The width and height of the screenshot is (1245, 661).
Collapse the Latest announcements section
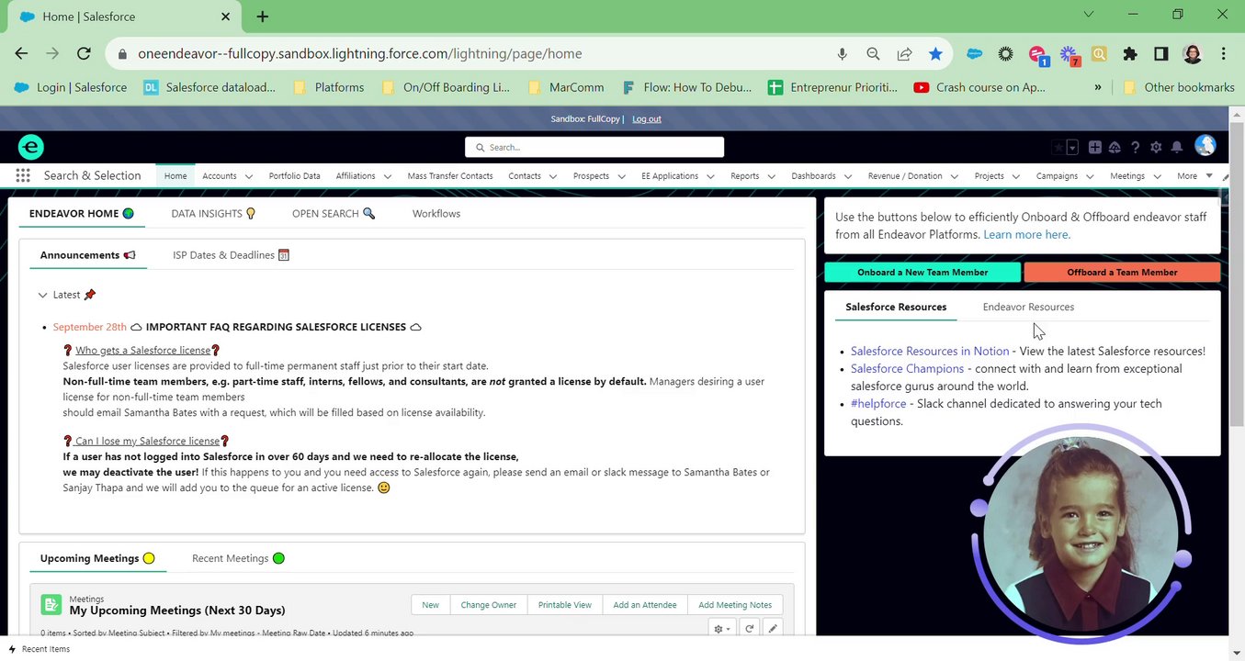42,295
